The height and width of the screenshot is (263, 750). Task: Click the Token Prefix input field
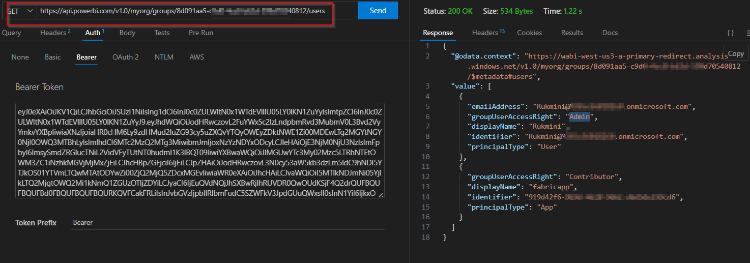227,223
